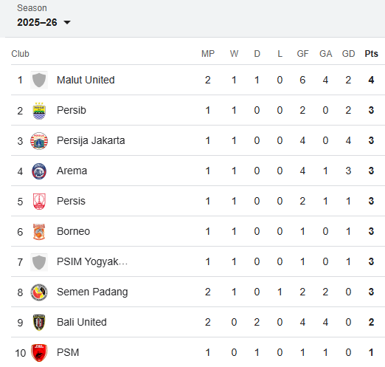Viewport: 385px width, 367px height.
Task: Click the Persis club logo
Action: (x=39, y=202)
